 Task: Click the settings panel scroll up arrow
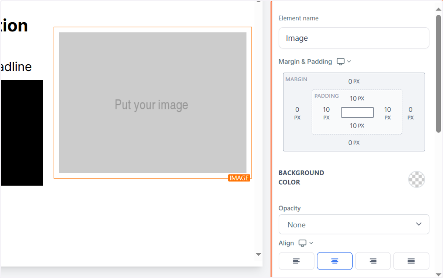[439, 9]
